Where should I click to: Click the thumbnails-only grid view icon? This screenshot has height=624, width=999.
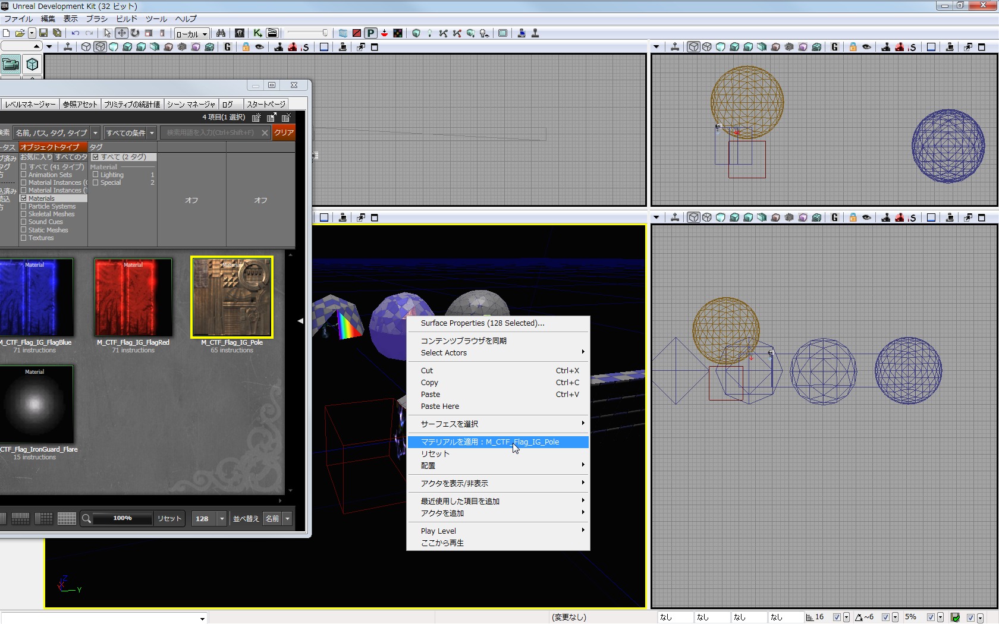[x=66, y=519]
